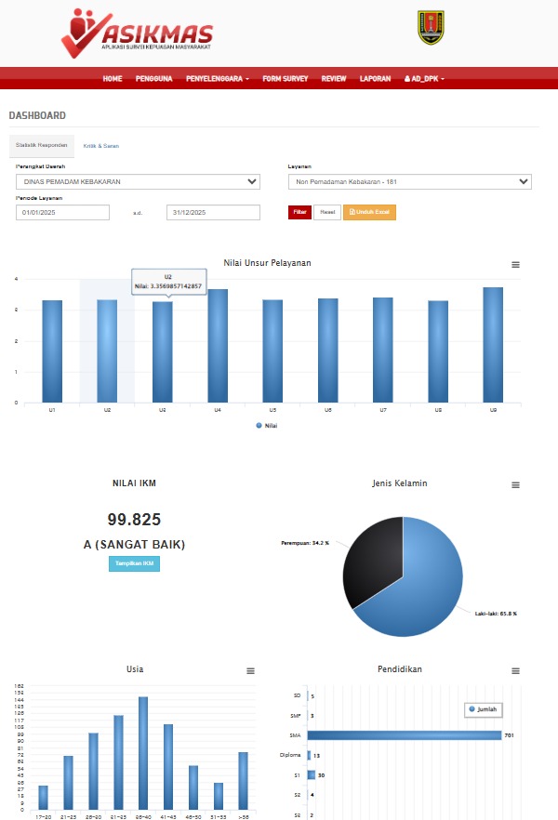Open the FORM SURVEY menu item
This screenshot has height=820, width=558.
(285, 78)
